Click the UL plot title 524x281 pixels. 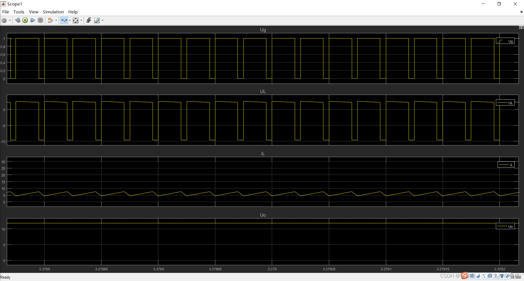coord(263,91)
